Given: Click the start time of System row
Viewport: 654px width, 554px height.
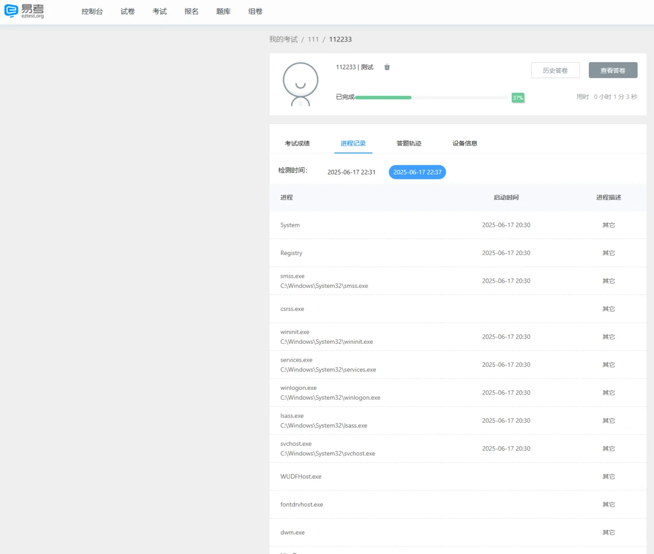Looking at the screenshot, I should pyautogui.click(x=506, y=225).
